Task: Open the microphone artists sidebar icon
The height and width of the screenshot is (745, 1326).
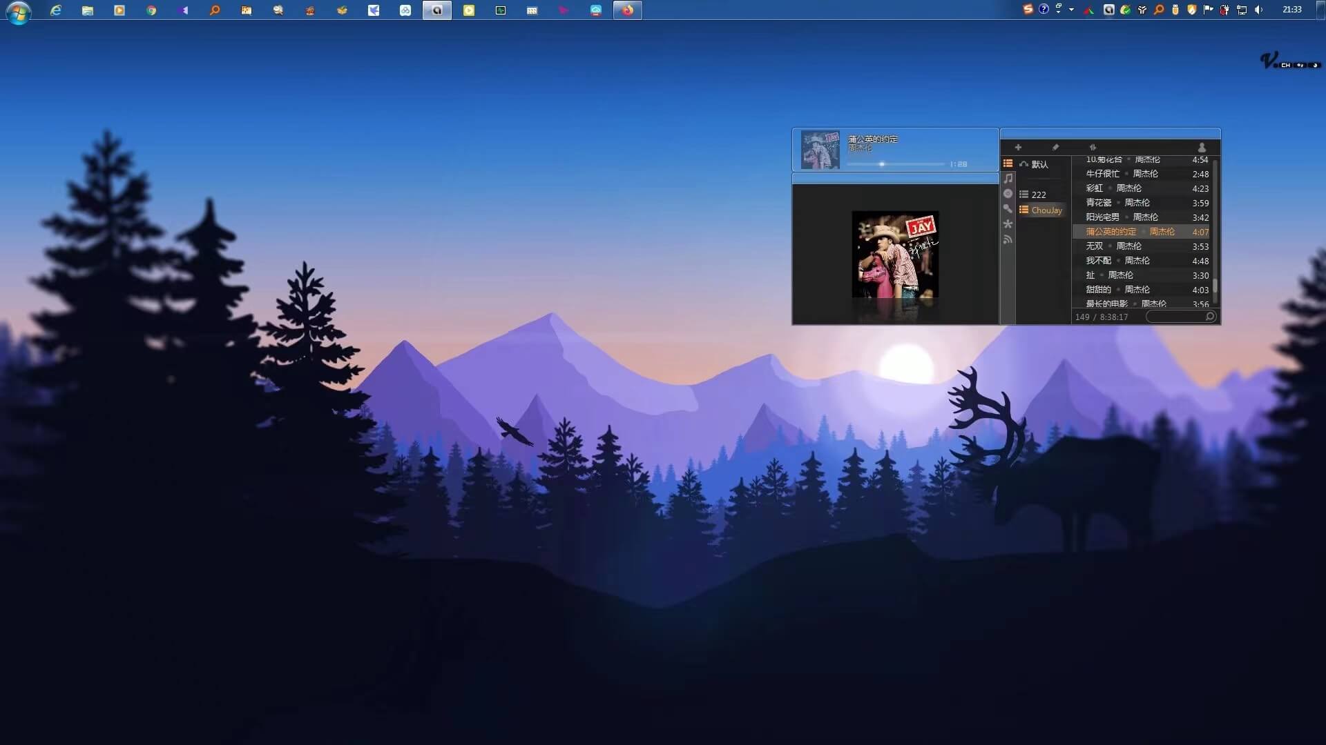Action: (1008, 209)
